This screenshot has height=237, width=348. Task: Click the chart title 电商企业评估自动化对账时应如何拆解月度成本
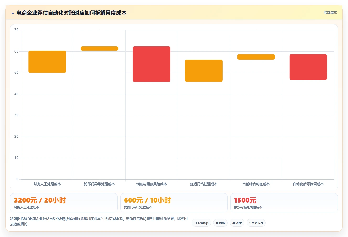(x=71, y=13)
